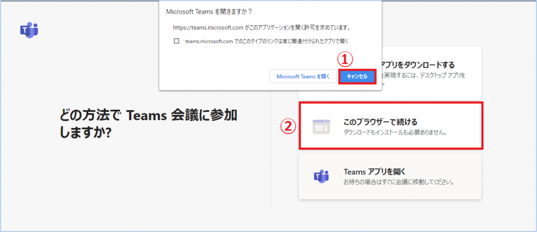Click the checkbox label starting with teams.microsoft.com
The width and height of the screenshot is (537, 232).
(267, 41)
